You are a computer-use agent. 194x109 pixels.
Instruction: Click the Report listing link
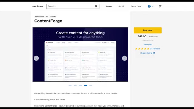coord(146,53)
